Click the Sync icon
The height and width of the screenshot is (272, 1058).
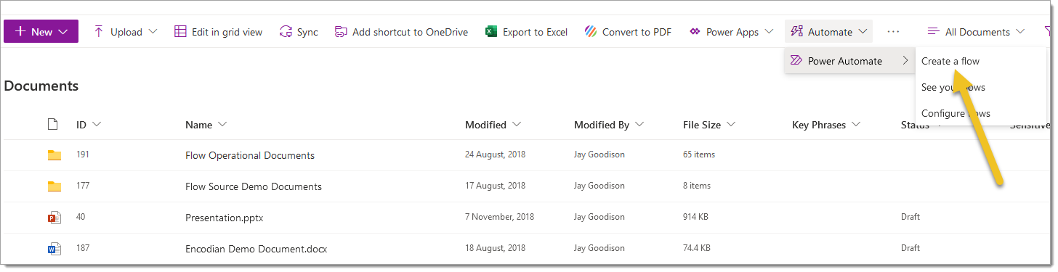(x=286, y=32)
